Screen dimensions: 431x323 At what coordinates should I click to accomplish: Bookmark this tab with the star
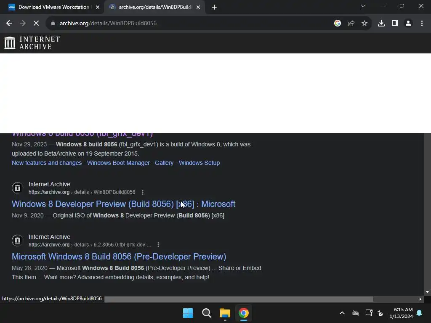[x=364, y=24]
